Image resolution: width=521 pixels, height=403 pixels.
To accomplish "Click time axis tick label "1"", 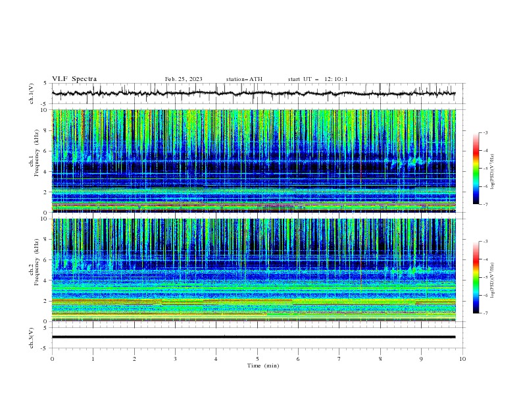I will point(93,359).
